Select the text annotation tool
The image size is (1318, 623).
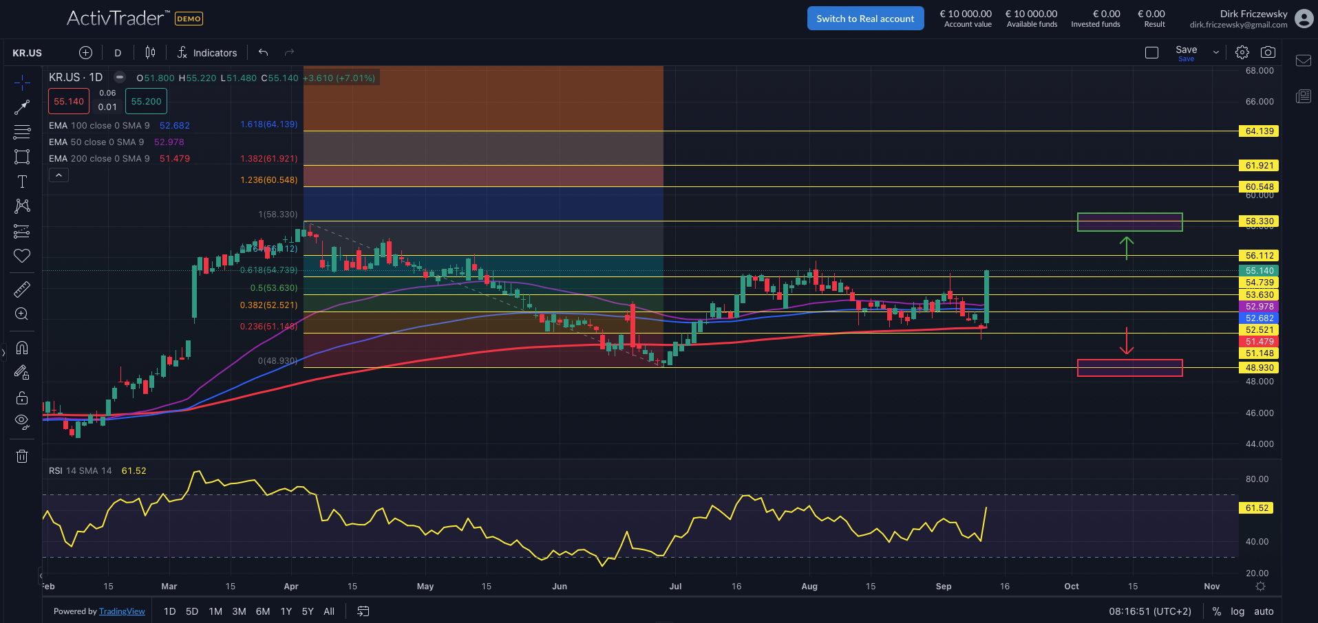point(22,182)
